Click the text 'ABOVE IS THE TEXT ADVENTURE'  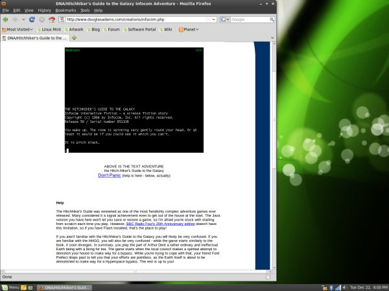(x=134, y=166)
